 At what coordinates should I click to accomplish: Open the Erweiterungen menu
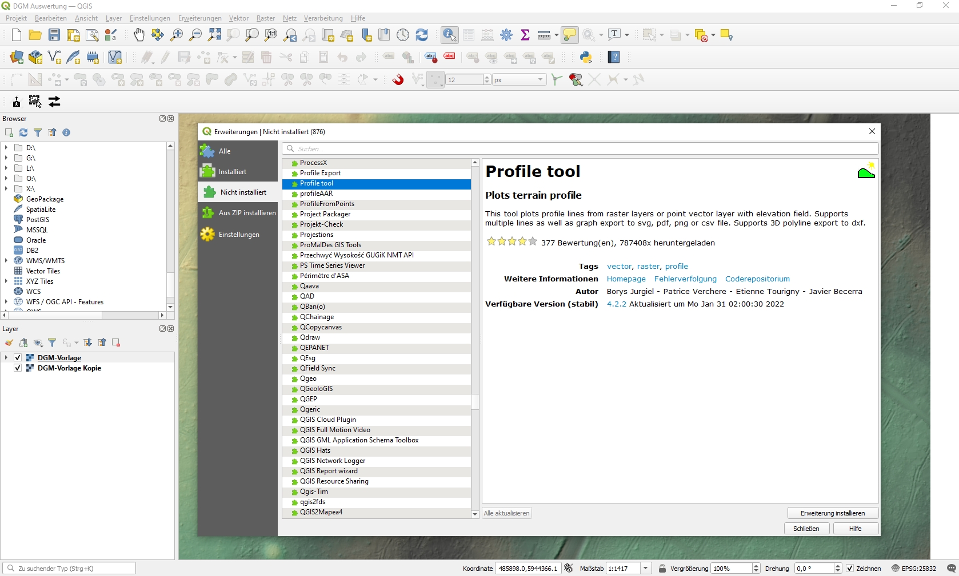(200, 18)
